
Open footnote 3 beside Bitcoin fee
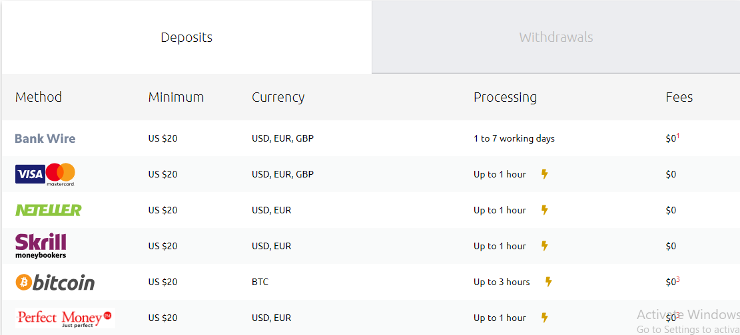(678, 279)
